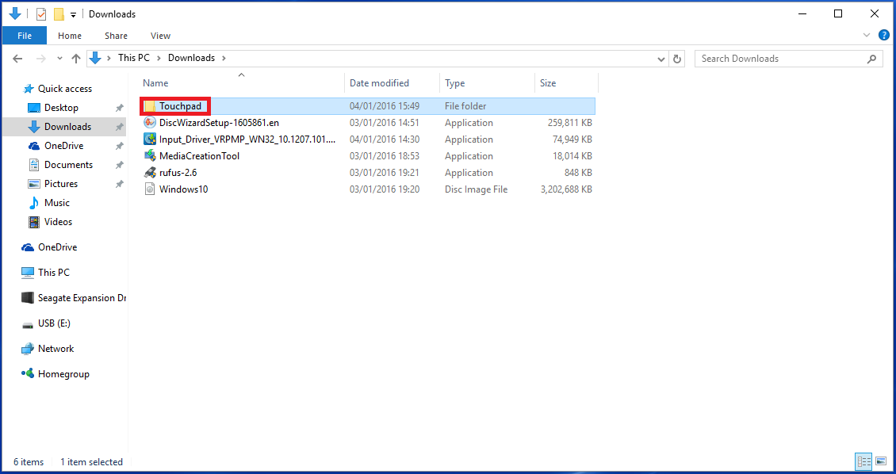The width and height of the screenshot is (896, 474).
Task: Expand the ribbon with the chevron
Action: [867, 35]
